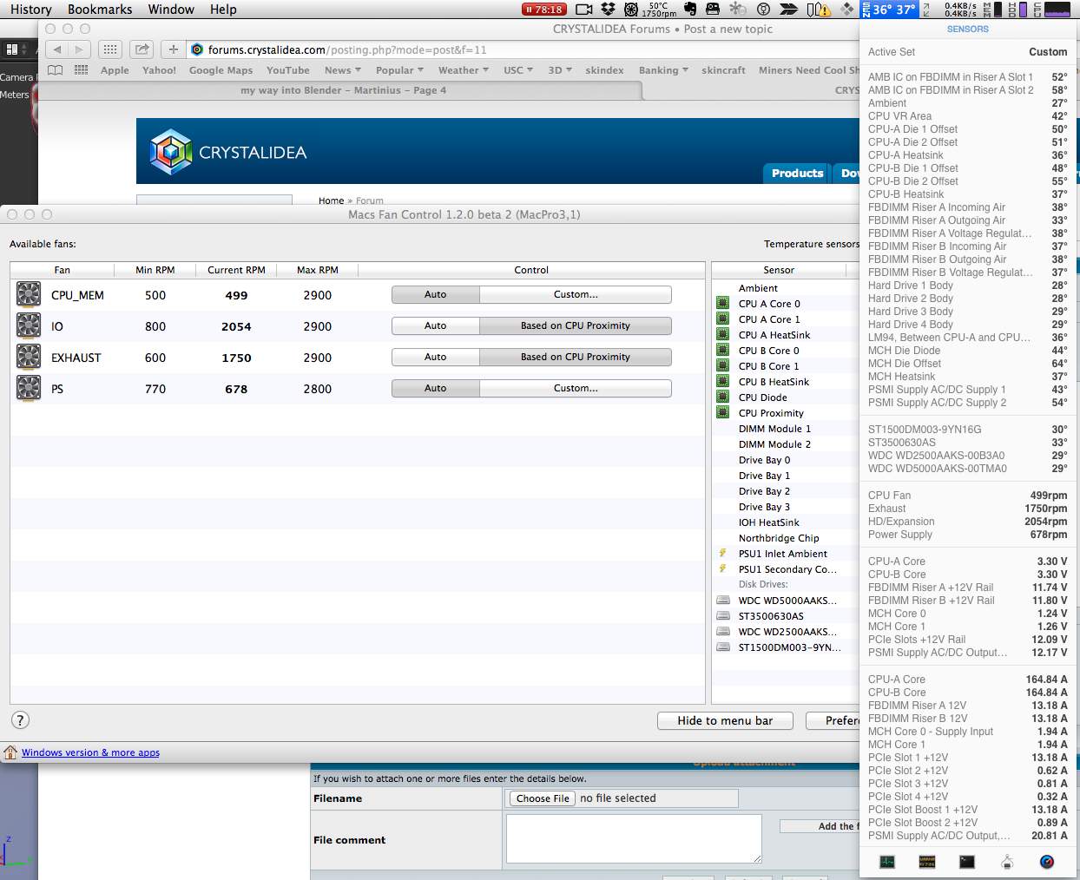
Task: Click the PS fan icon
Action: 29,388
